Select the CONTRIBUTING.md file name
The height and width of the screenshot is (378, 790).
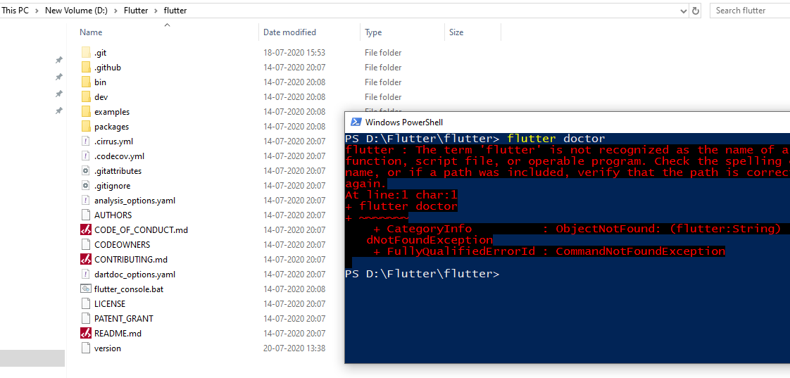click(131, 260)
